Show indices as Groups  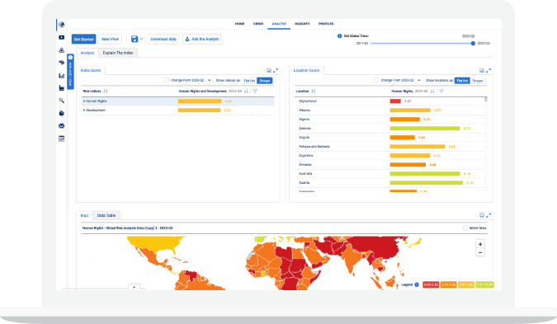pyautogui.click(x=265, y=81)
